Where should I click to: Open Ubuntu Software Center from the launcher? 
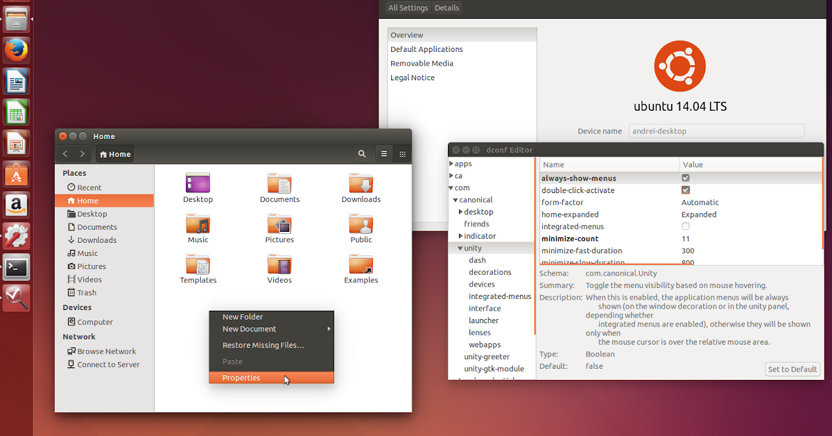pos(16,174)
